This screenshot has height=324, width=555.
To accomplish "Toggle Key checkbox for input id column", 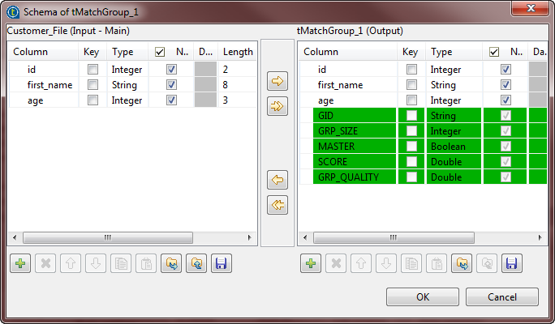I will coord(92,70).
